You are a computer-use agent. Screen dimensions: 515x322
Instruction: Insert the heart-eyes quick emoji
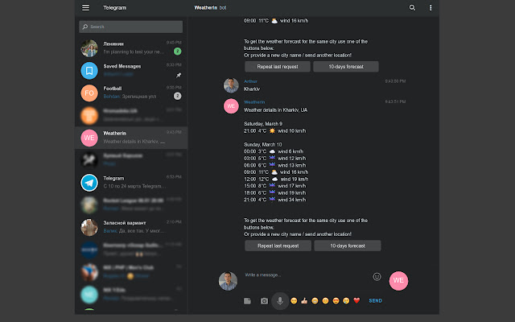click(336, 300)
